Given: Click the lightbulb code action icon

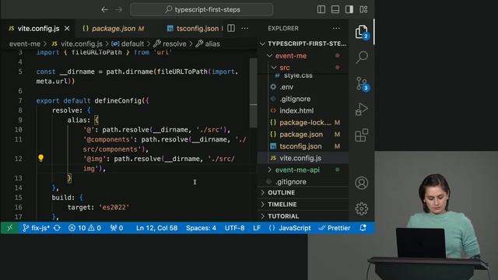Looking at the screenshot, I should click(x=40, y=158).
